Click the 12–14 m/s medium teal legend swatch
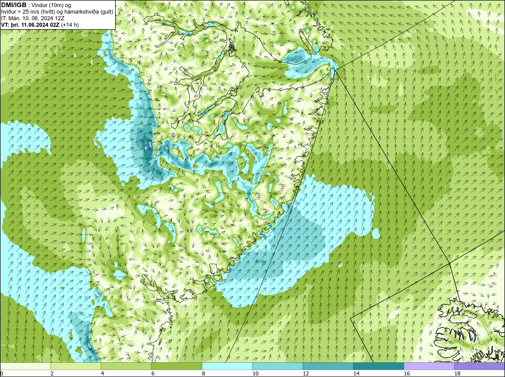This screenshot has width=505, height=377. [328, 366]
